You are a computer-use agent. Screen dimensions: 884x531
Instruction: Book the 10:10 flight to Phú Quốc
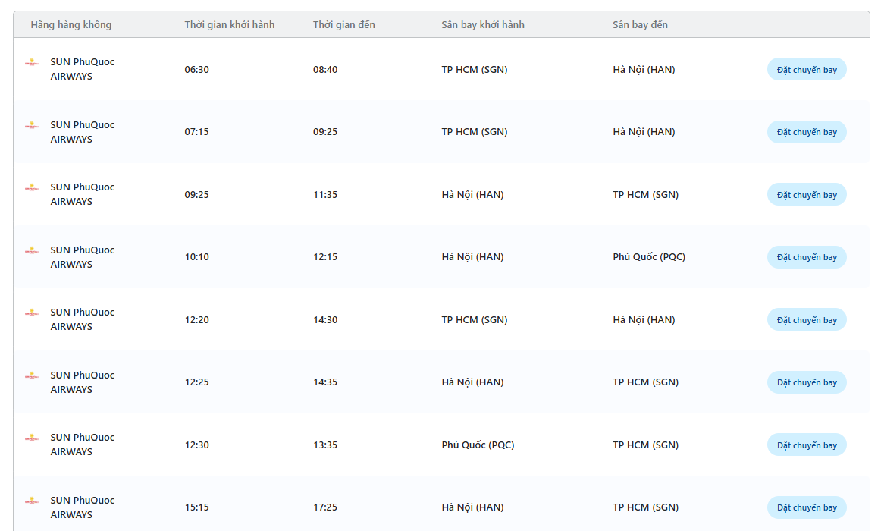click(x=807, y=257)
